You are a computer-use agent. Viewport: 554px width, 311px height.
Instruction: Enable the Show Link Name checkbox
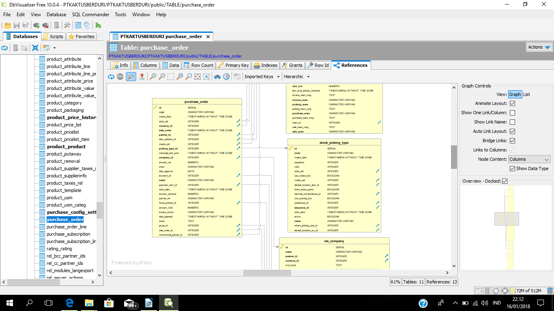[513, 122]
